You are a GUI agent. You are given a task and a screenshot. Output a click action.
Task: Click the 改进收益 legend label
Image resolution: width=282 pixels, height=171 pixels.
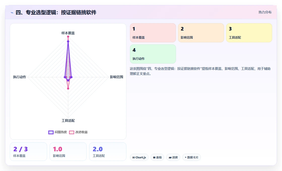tap(82, 132)
